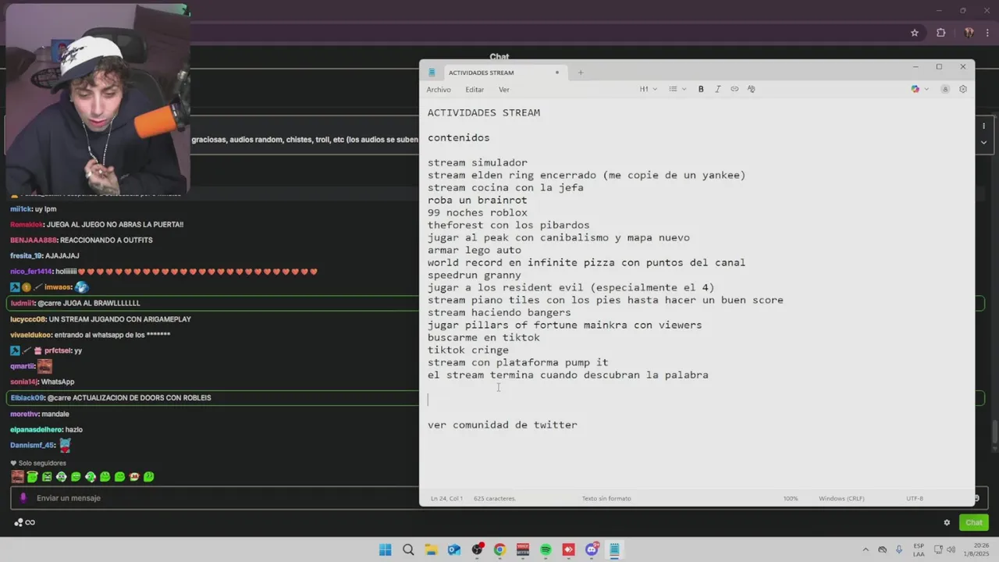Insert a link via Notepad toolbar
This screenshot has width=999, height=562.
[x=734, y=89]
